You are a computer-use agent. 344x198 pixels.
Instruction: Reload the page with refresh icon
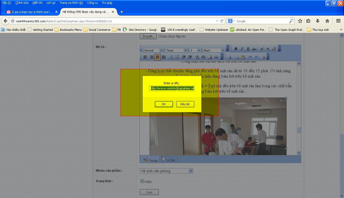point(222,21)
